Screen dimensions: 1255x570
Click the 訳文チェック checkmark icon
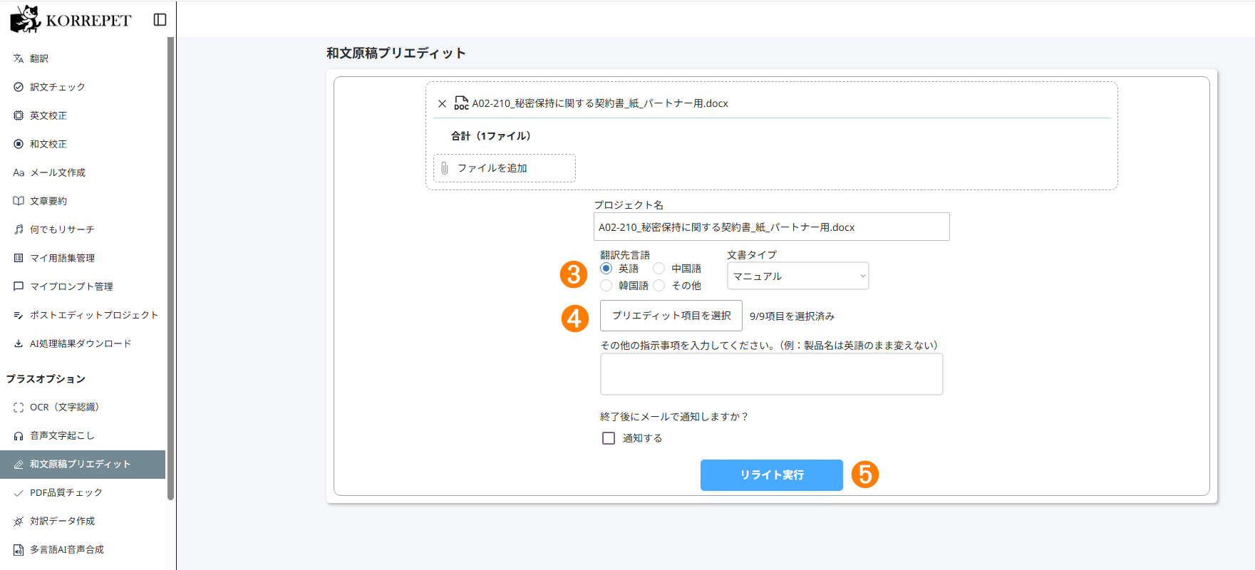pyautogui.click(x=19, y=87)
